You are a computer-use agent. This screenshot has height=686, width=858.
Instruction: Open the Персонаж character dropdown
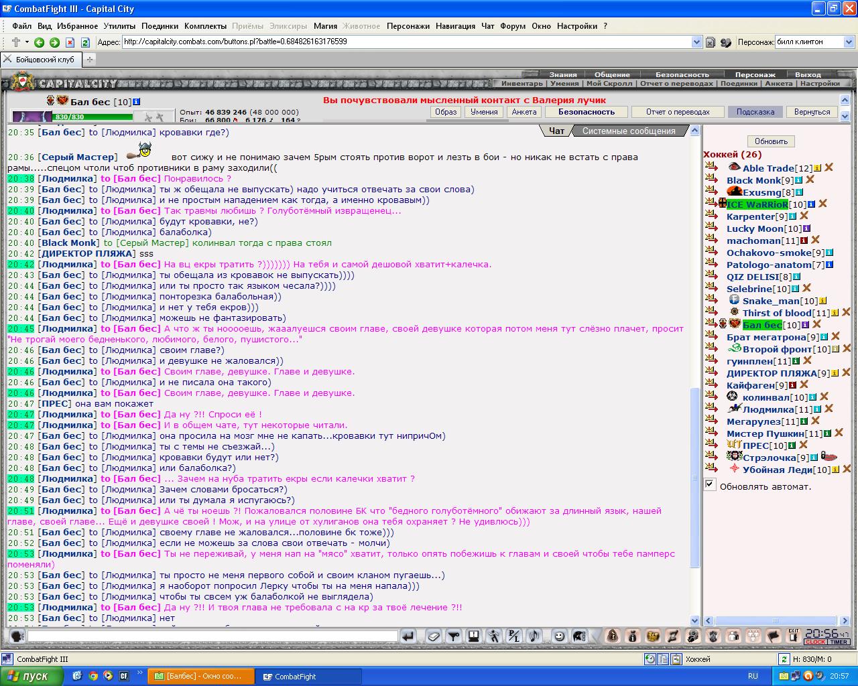848,42
